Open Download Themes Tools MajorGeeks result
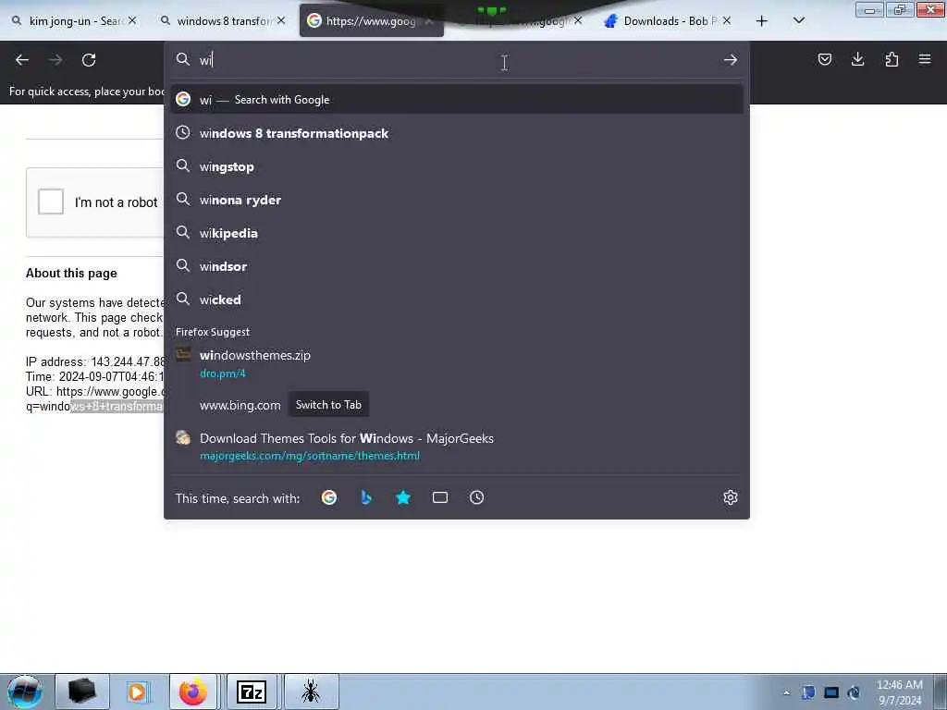Viewport: 947px width, 710px height. 457,447
